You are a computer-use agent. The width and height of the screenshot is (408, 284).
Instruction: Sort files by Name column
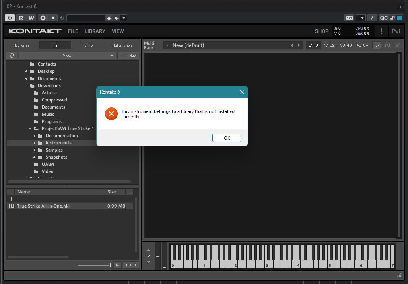pos(60,192)
